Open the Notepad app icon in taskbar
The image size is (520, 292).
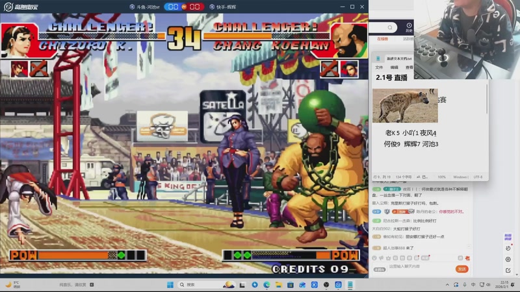coord(350,285)
